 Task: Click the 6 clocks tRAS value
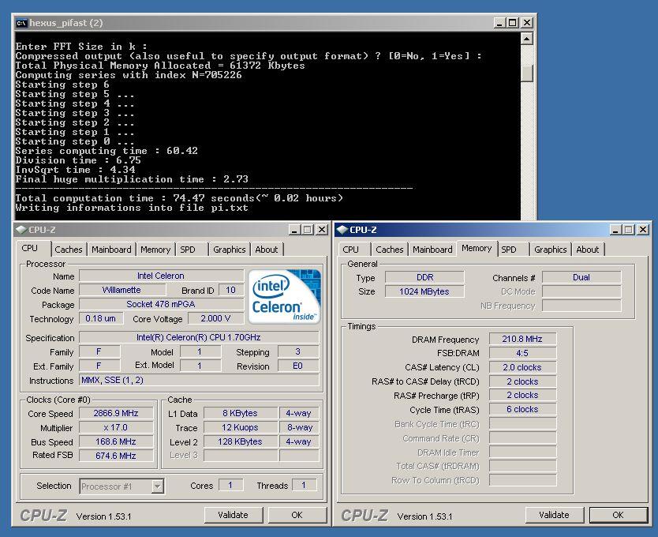(523, 409)
